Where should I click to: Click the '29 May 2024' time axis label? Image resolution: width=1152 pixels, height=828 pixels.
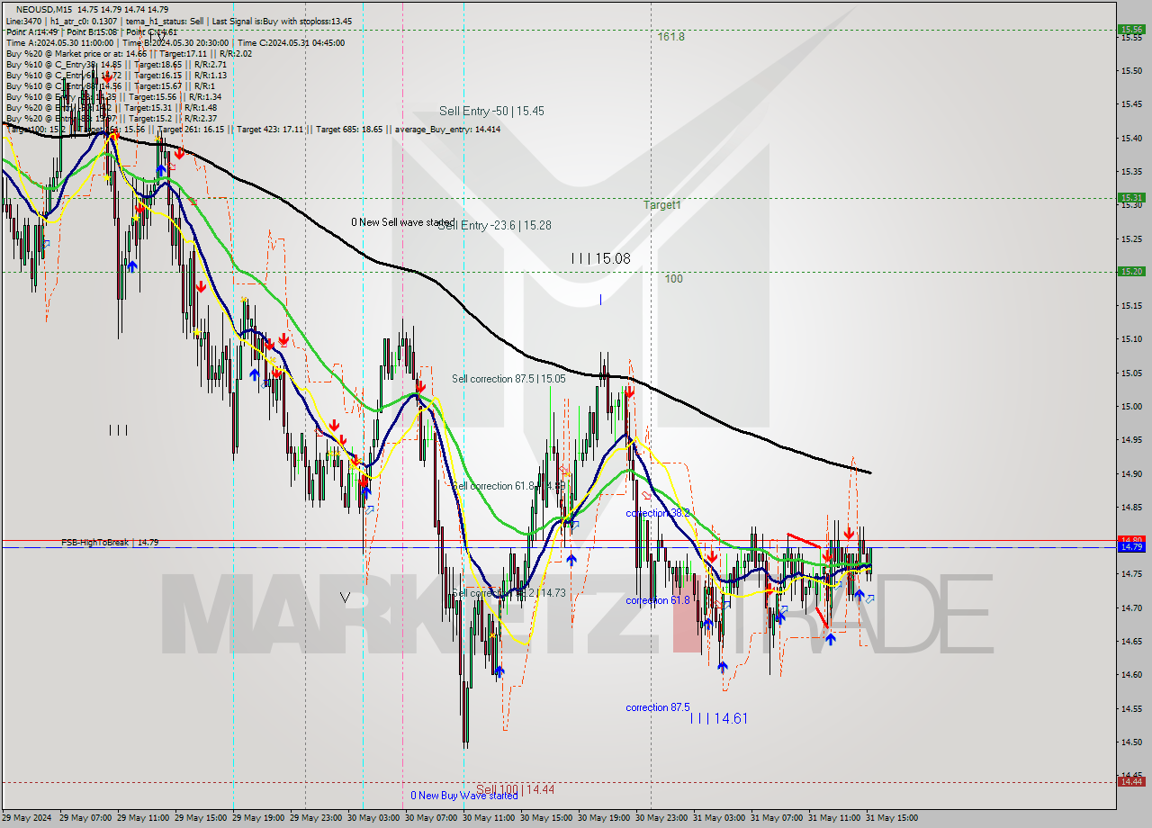coord(27,818)
